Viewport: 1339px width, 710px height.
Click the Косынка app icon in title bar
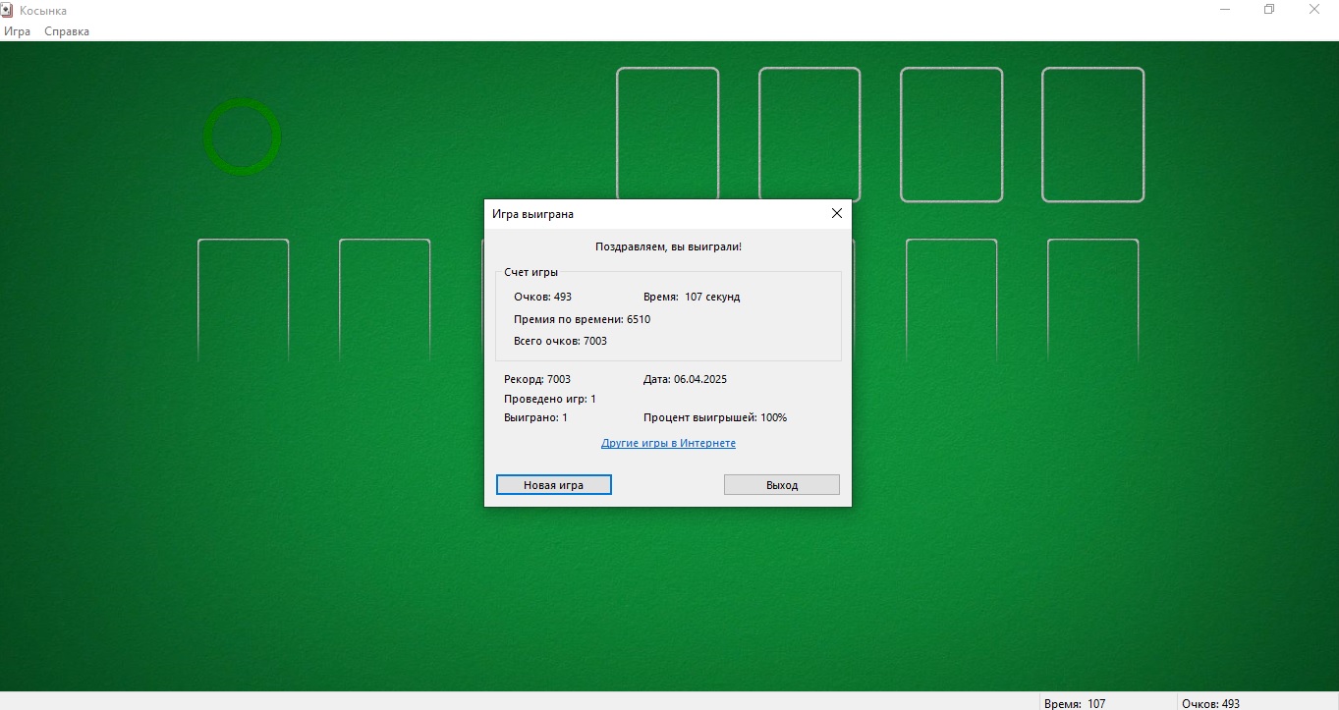click(x=9, y=10)
